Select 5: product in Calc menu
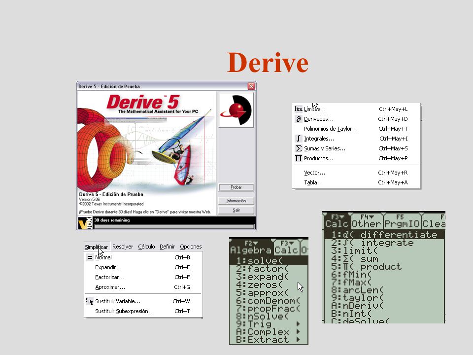This screenshot has height=355, width=473. click(384, 267)
